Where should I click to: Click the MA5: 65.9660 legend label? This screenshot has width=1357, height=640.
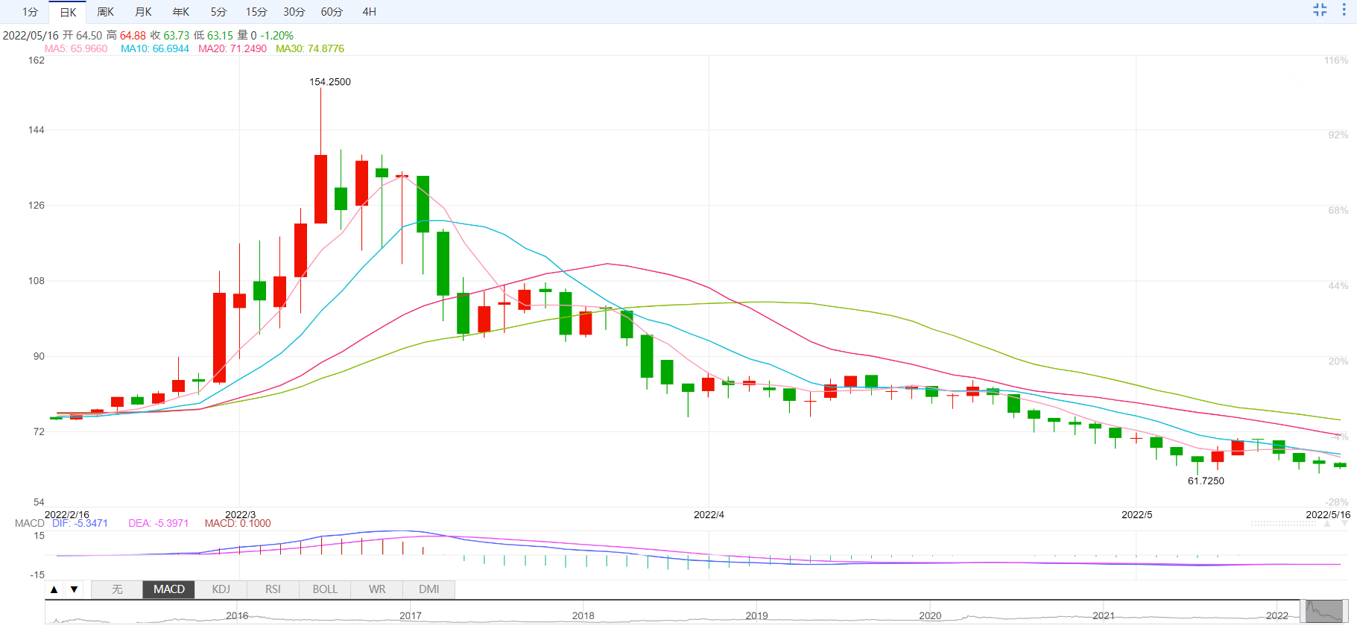tap(76, 48)
